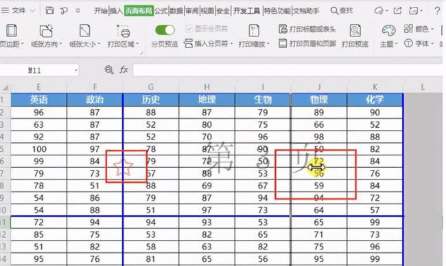This screenshot has height=266, width=446.
Task: Click the undo icon
Action: pos(64,11)
